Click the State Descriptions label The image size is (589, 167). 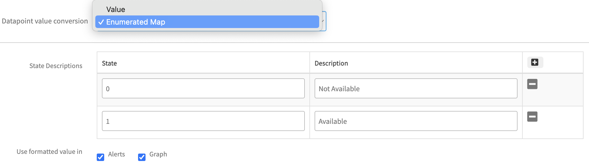tap(56, 66)
